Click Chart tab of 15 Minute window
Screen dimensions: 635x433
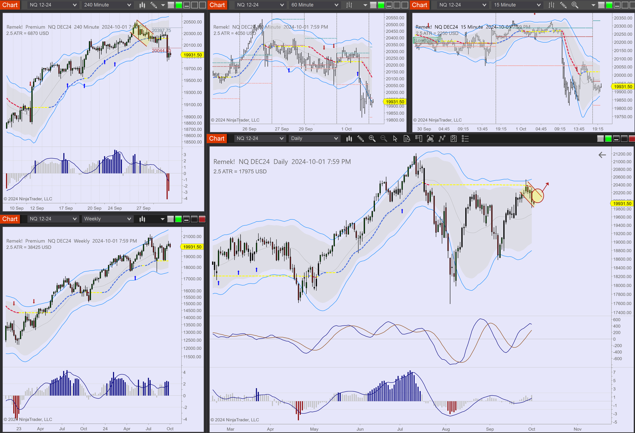419,5
